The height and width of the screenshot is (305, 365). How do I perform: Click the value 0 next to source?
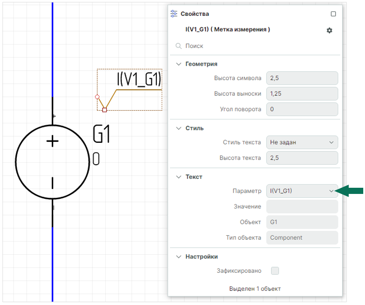click(x=96, y=159)
